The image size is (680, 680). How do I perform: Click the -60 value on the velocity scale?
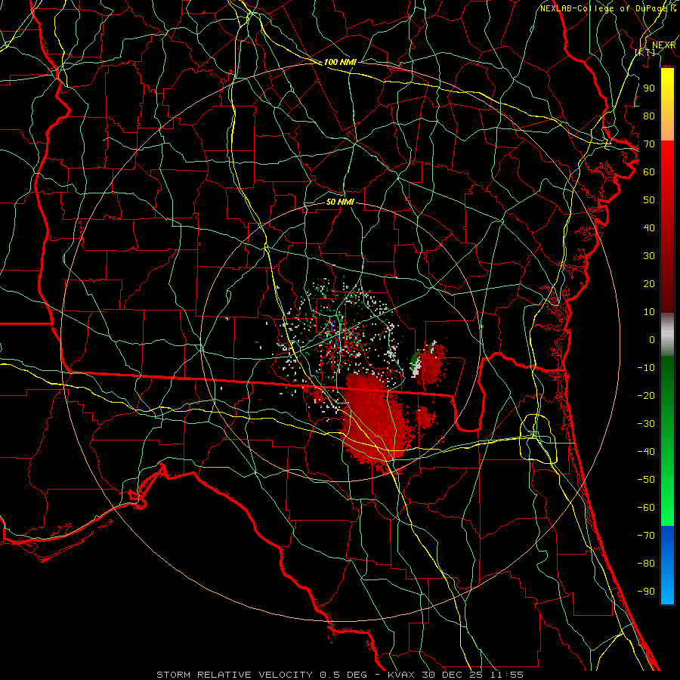(x=646, y=508)
